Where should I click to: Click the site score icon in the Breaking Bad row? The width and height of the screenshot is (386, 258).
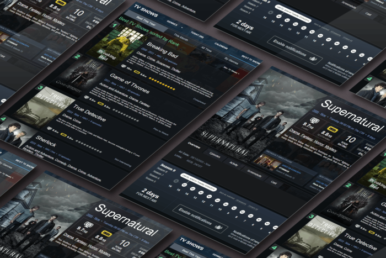click(124, 66)
